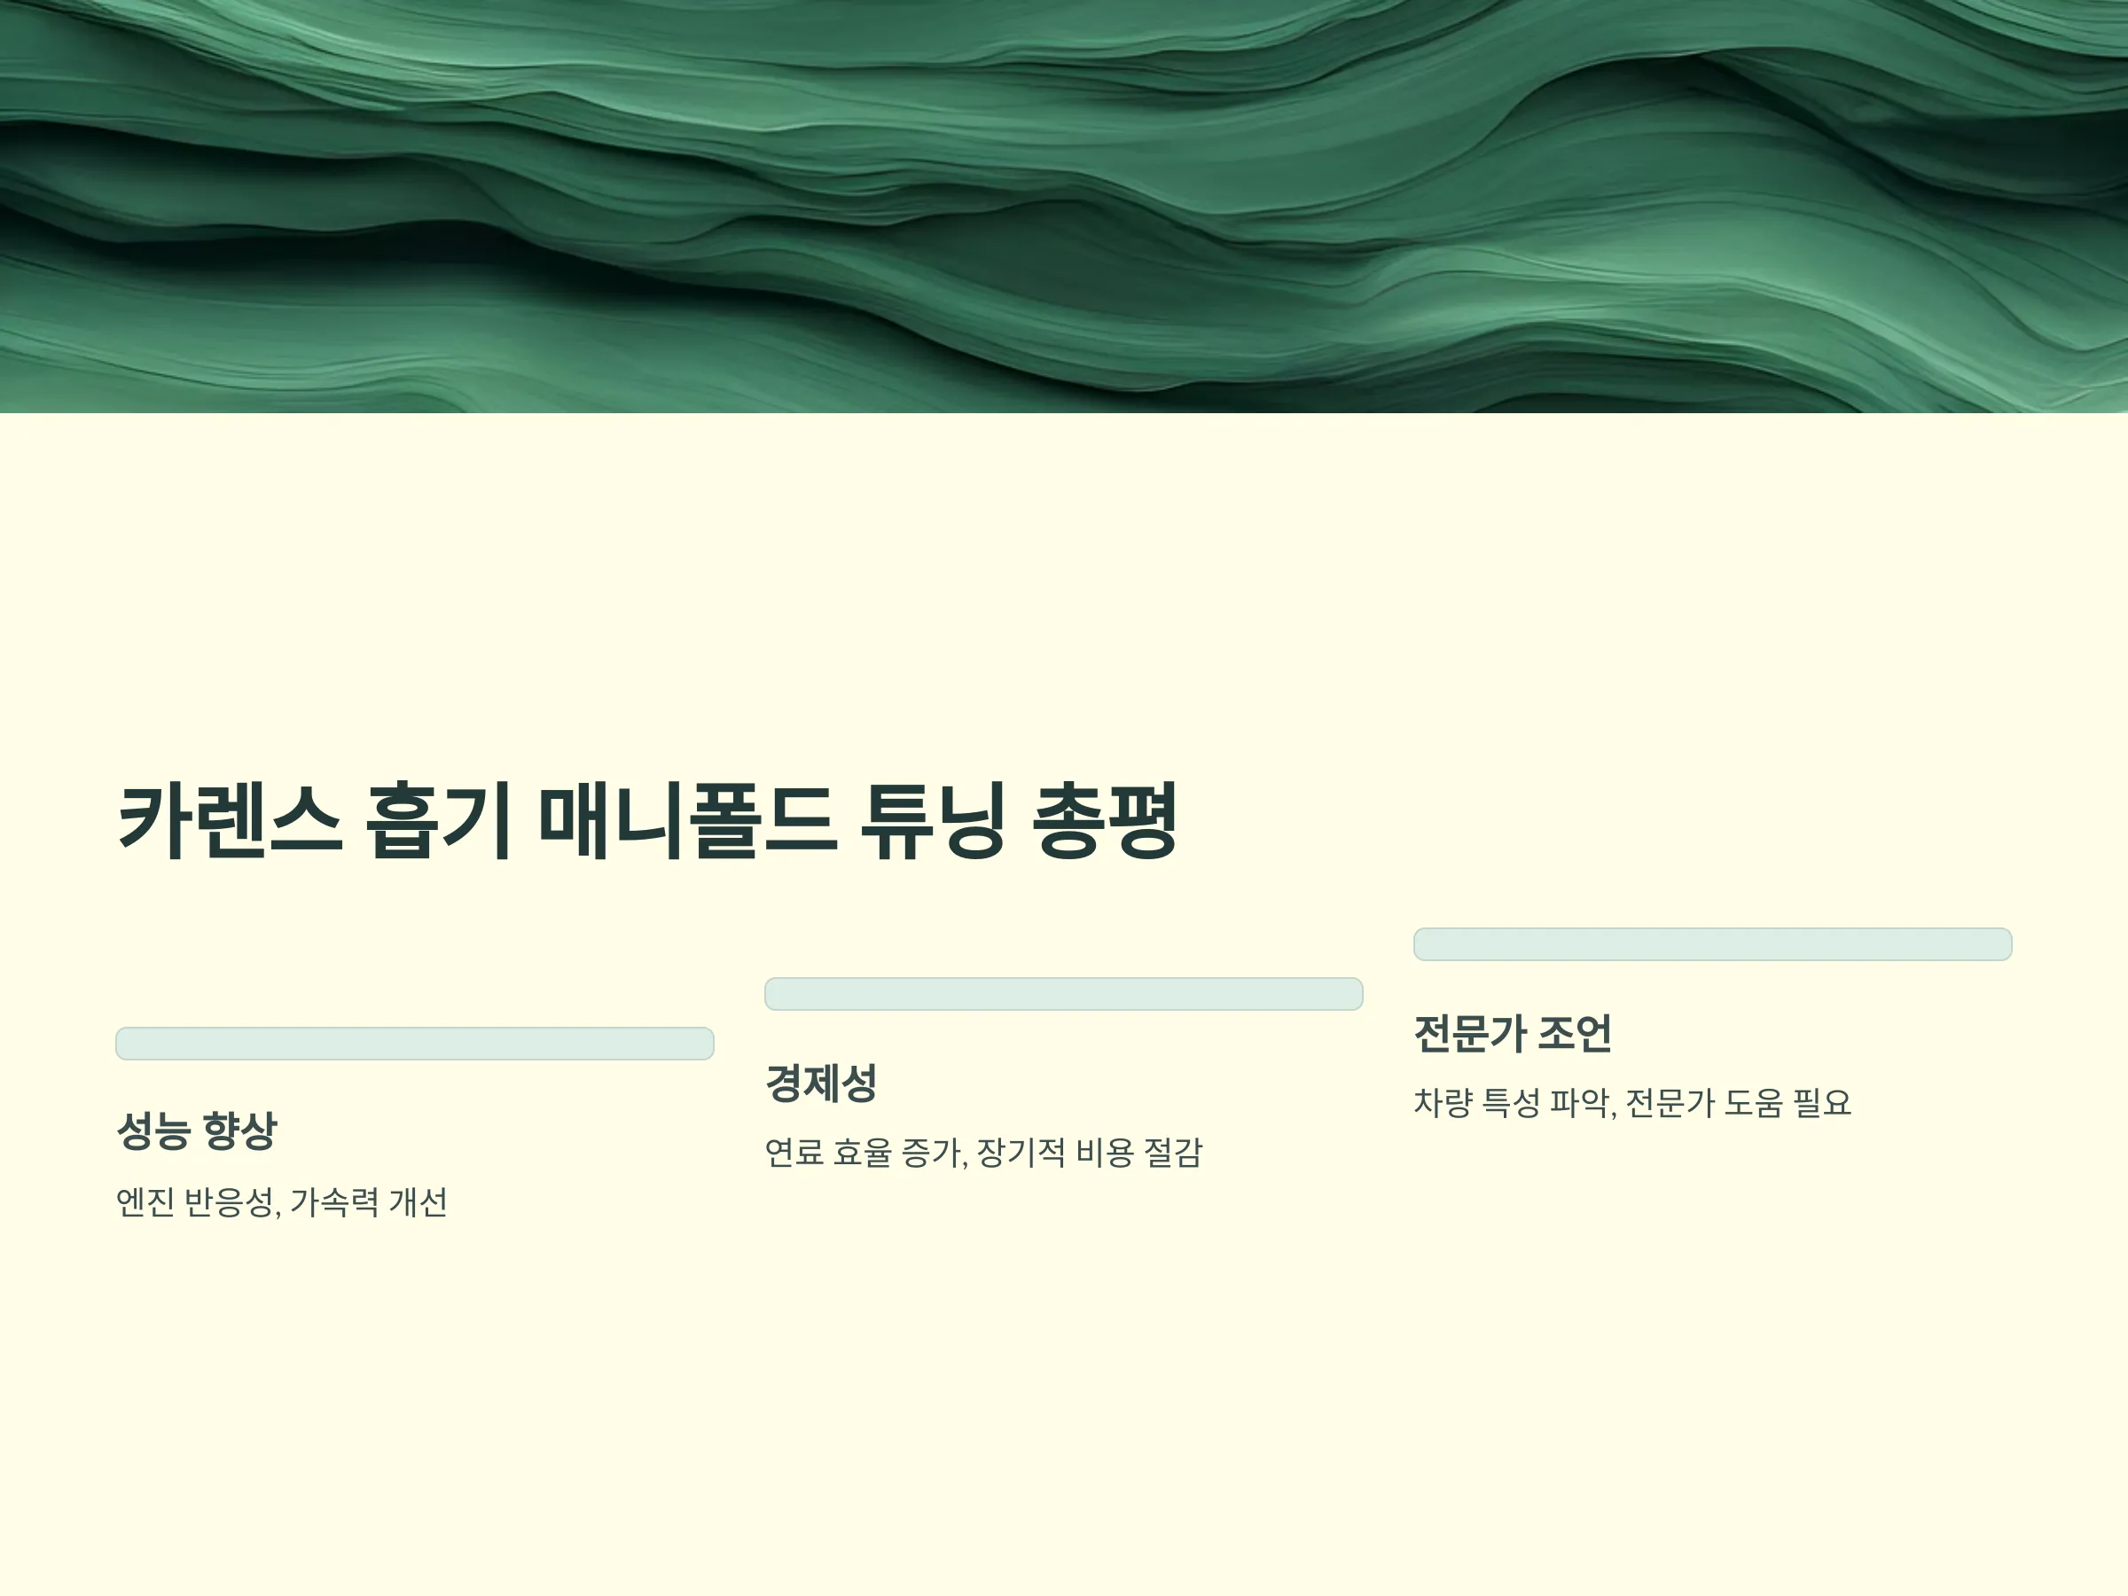Click the word 조언 in the heading
The width and height of the screenshot is (2128, 1596).
pyautogui.click(x=1575, y=1032)
